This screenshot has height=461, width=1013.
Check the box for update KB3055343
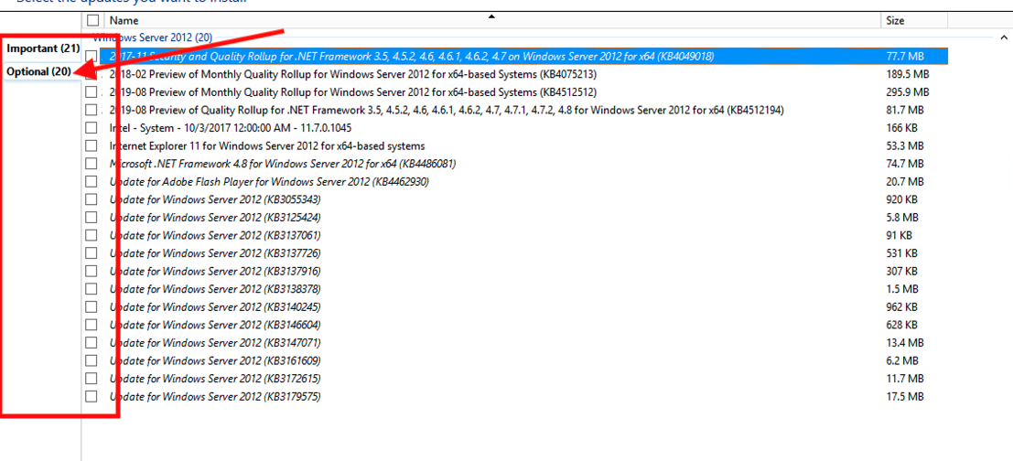(x=92, y=199)
